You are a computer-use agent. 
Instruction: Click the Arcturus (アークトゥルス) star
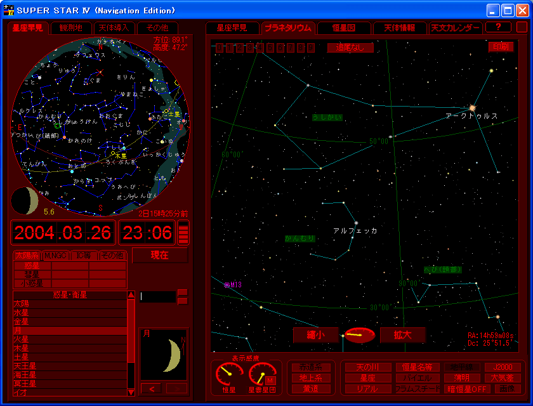coord(472,108)
